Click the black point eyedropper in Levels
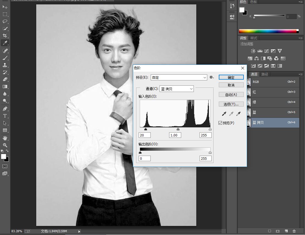This screenshot has width=305, height=235. tap(224, 114)
